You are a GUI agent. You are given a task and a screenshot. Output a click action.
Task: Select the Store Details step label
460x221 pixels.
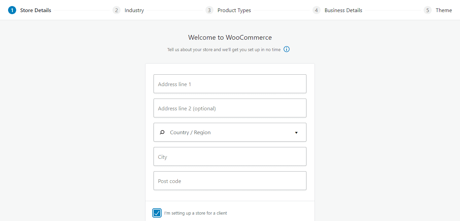(x=36, y=10)
